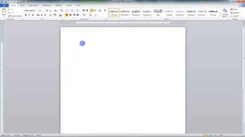Clear formatting with the eraser icon

pos(62,11)
